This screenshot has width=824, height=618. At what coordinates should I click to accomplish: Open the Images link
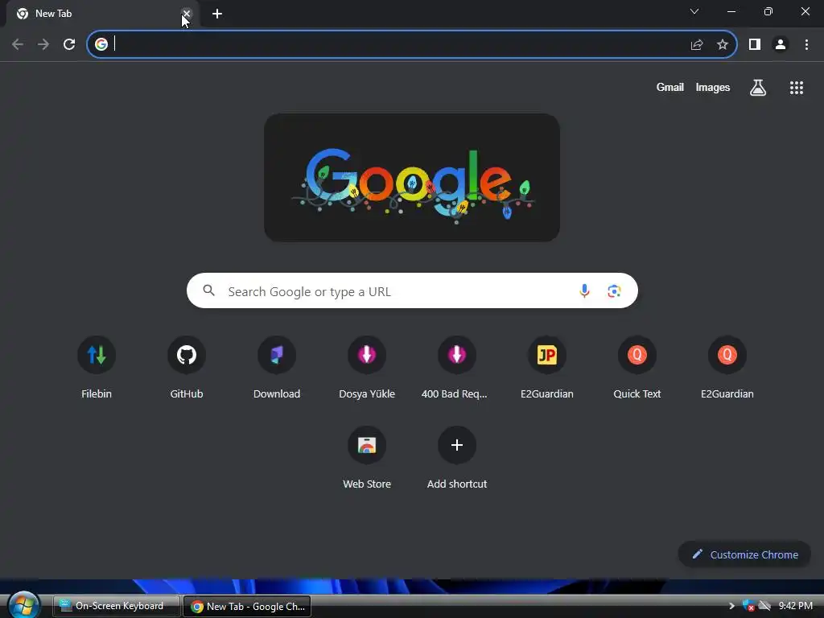point(713,87)
